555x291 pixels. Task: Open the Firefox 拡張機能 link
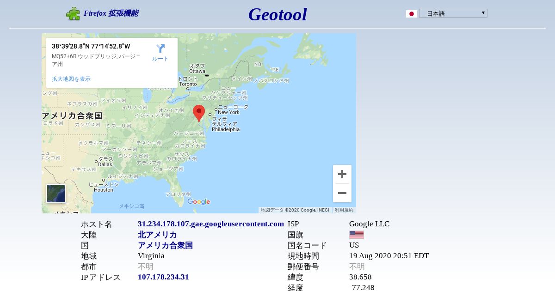tap(111, 13)
